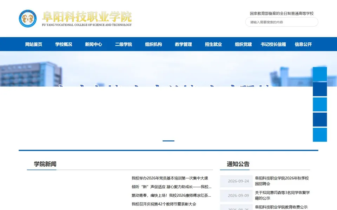The image size is (337, 210).
Task: Click the 阜阳科技职业学院 title banner
Action: point(87,17)
